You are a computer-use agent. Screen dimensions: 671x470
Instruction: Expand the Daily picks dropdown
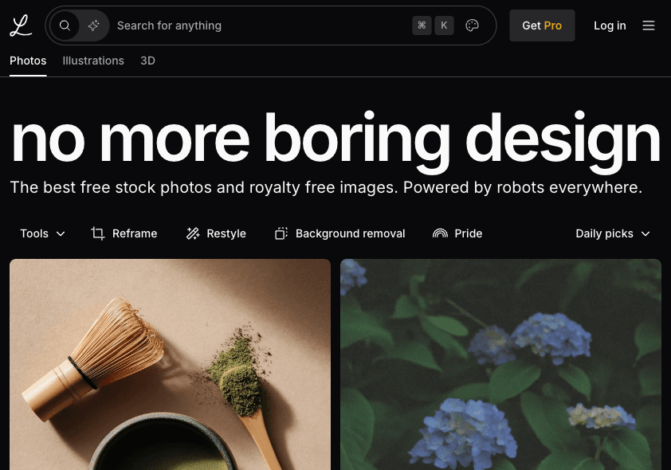click(613, 233)
